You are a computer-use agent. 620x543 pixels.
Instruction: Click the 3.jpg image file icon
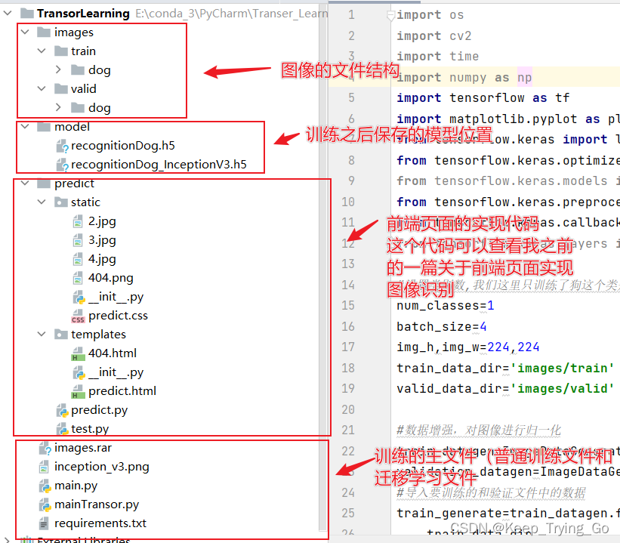[x=78, y=240]
